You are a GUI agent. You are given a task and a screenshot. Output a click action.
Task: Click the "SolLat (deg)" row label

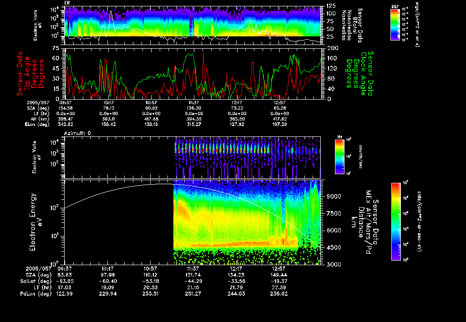pyautogui.click(x=36, y=282)
